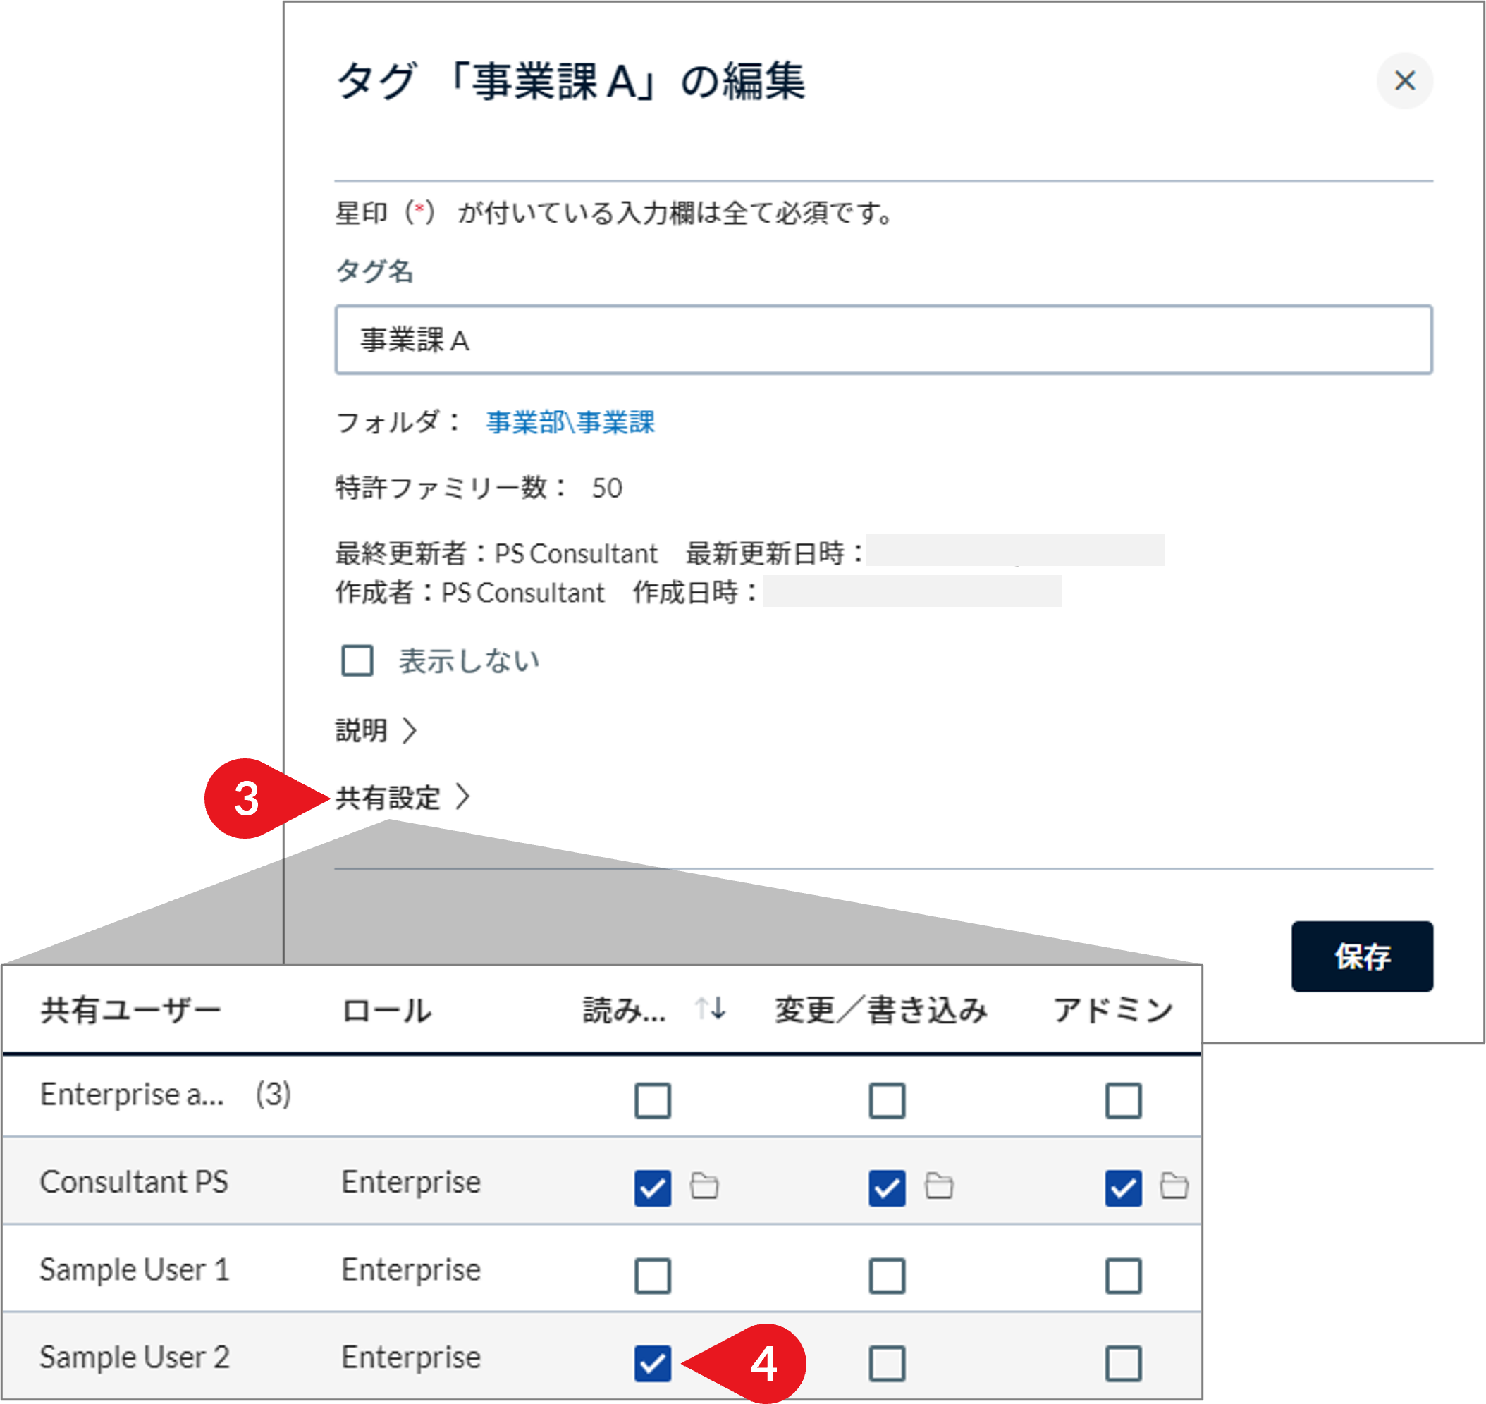Check read permission for Enterprise a... group

click(652, 1100)
